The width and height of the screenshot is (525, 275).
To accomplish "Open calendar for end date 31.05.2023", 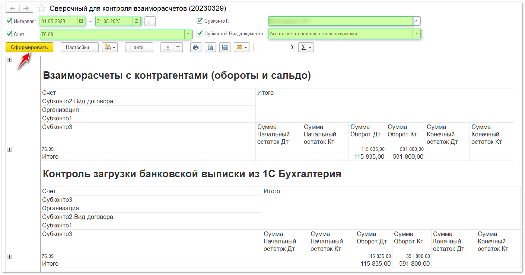I will (x=137, y=21).
